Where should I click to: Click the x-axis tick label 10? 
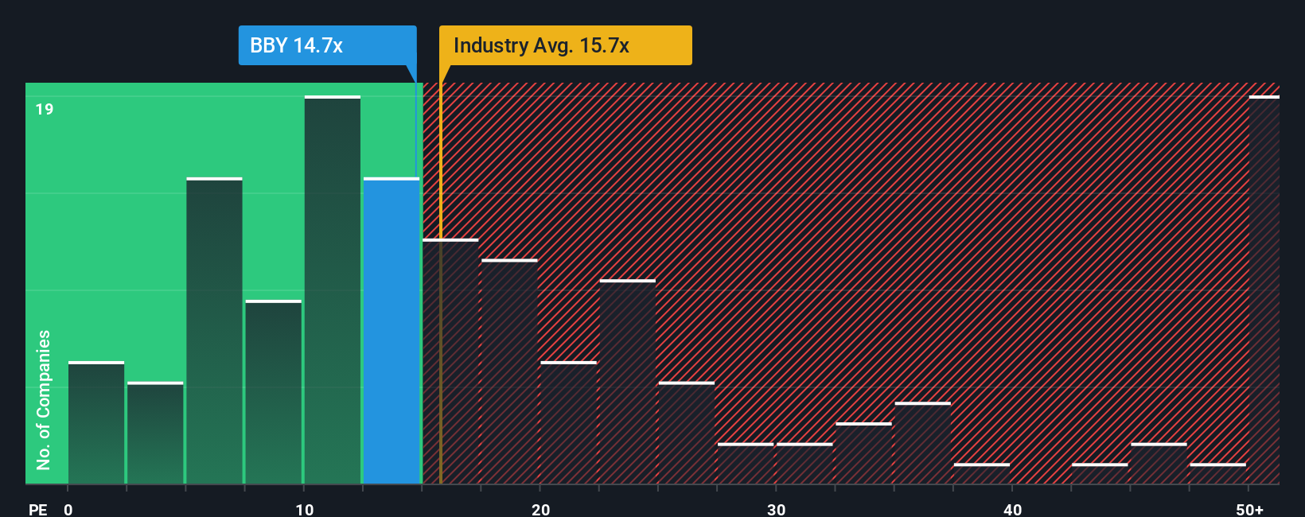click(x=305, y=510)
